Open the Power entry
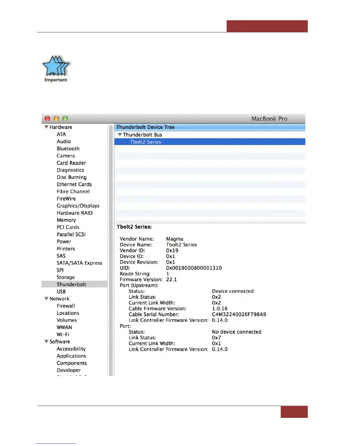The width and height of the screenshot is (345, 446). click(64, 242)
